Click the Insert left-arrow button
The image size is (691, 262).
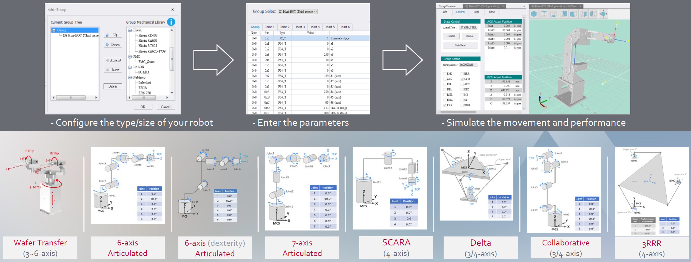point(113,70)
